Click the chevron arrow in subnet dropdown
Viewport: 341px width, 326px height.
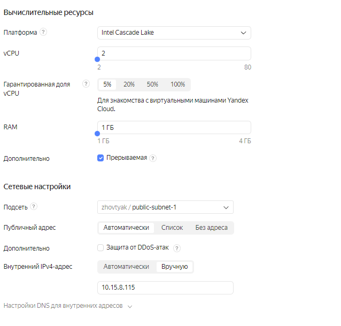tap(226, 207)
